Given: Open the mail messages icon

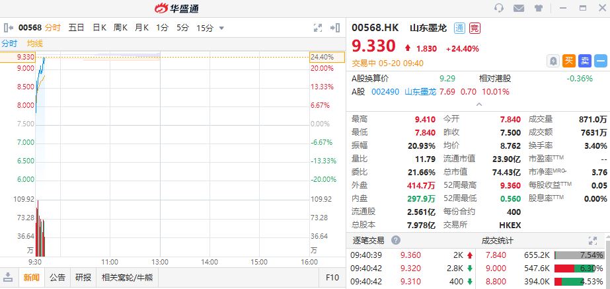Looking at the screenshot, I should point(519,8).
